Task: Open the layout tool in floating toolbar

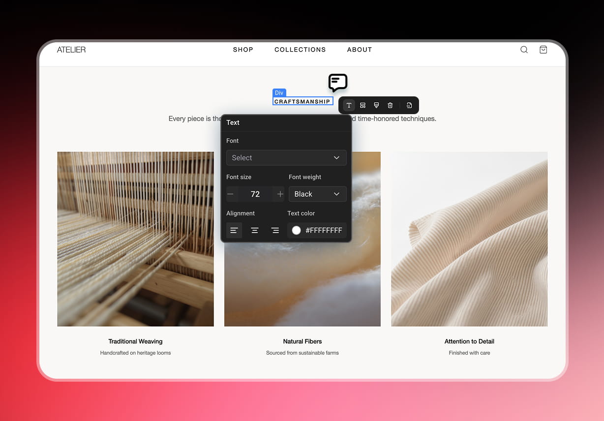Action: [x=362, y=105]
